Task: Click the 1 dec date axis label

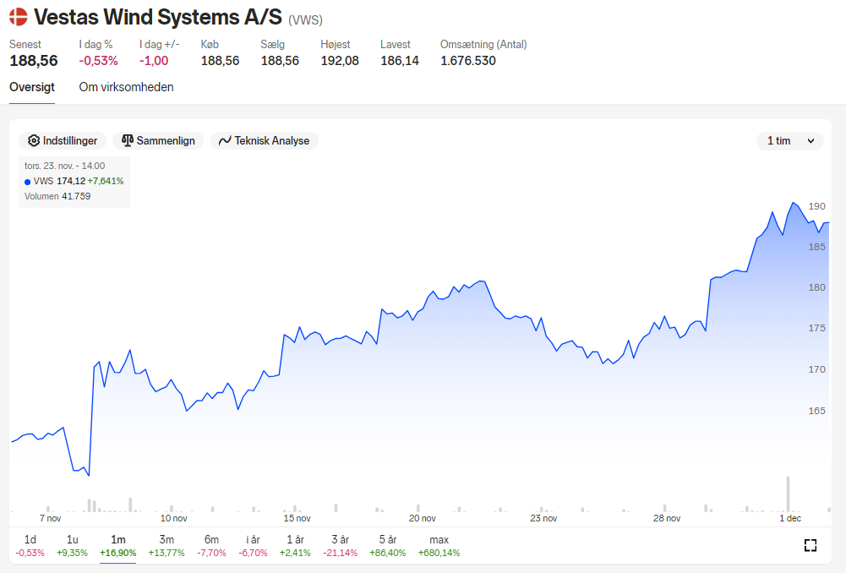Action: [790, 518]
